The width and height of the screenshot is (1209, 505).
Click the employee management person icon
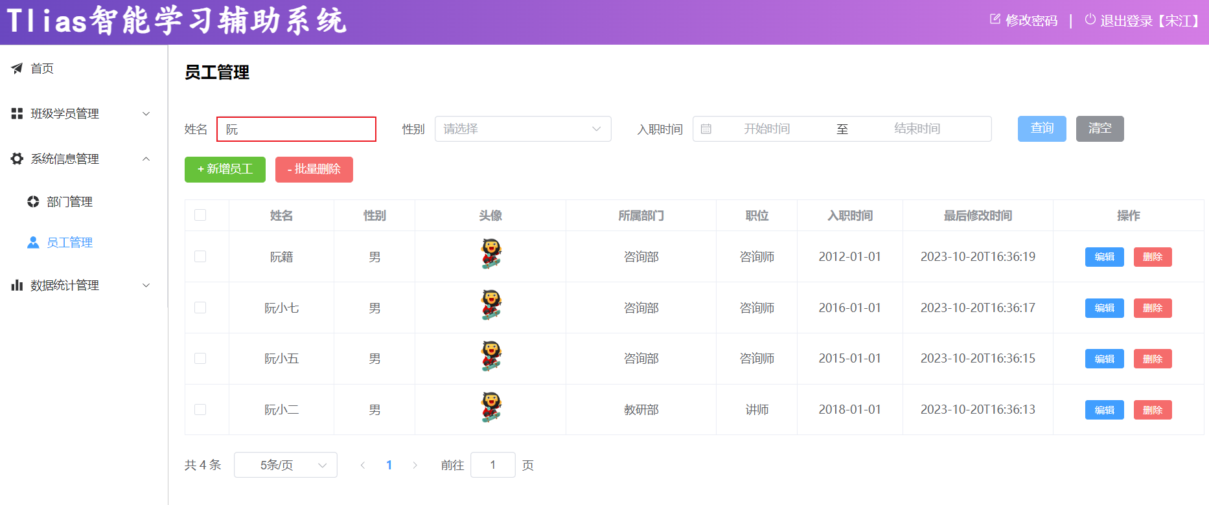(33, 242)
